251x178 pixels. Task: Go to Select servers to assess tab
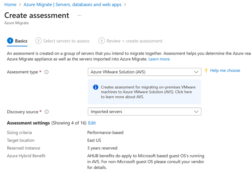click(x=66, y=41)
